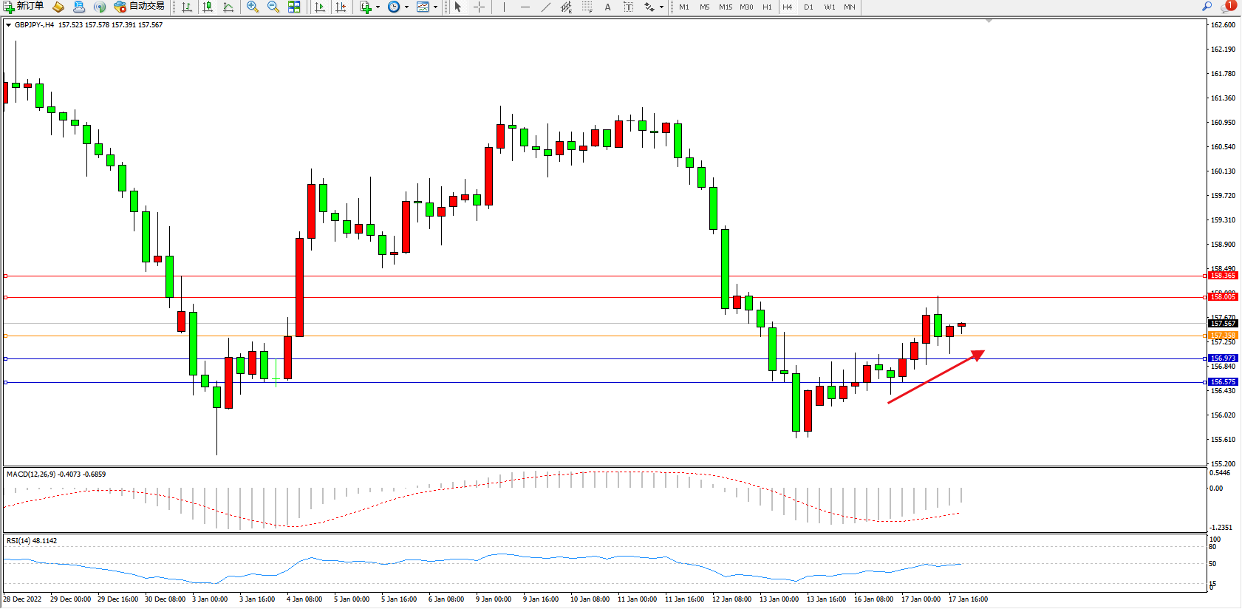Select the crosshair tool
Image resolution: width=1242 pixels, height=609 pixels.
click(x=479, y=7)
